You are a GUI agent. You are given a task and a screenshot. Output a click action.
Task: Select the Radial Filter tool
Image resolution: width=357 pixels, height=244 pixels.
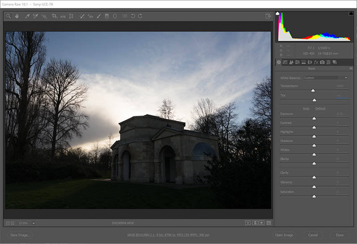[115, 16]
